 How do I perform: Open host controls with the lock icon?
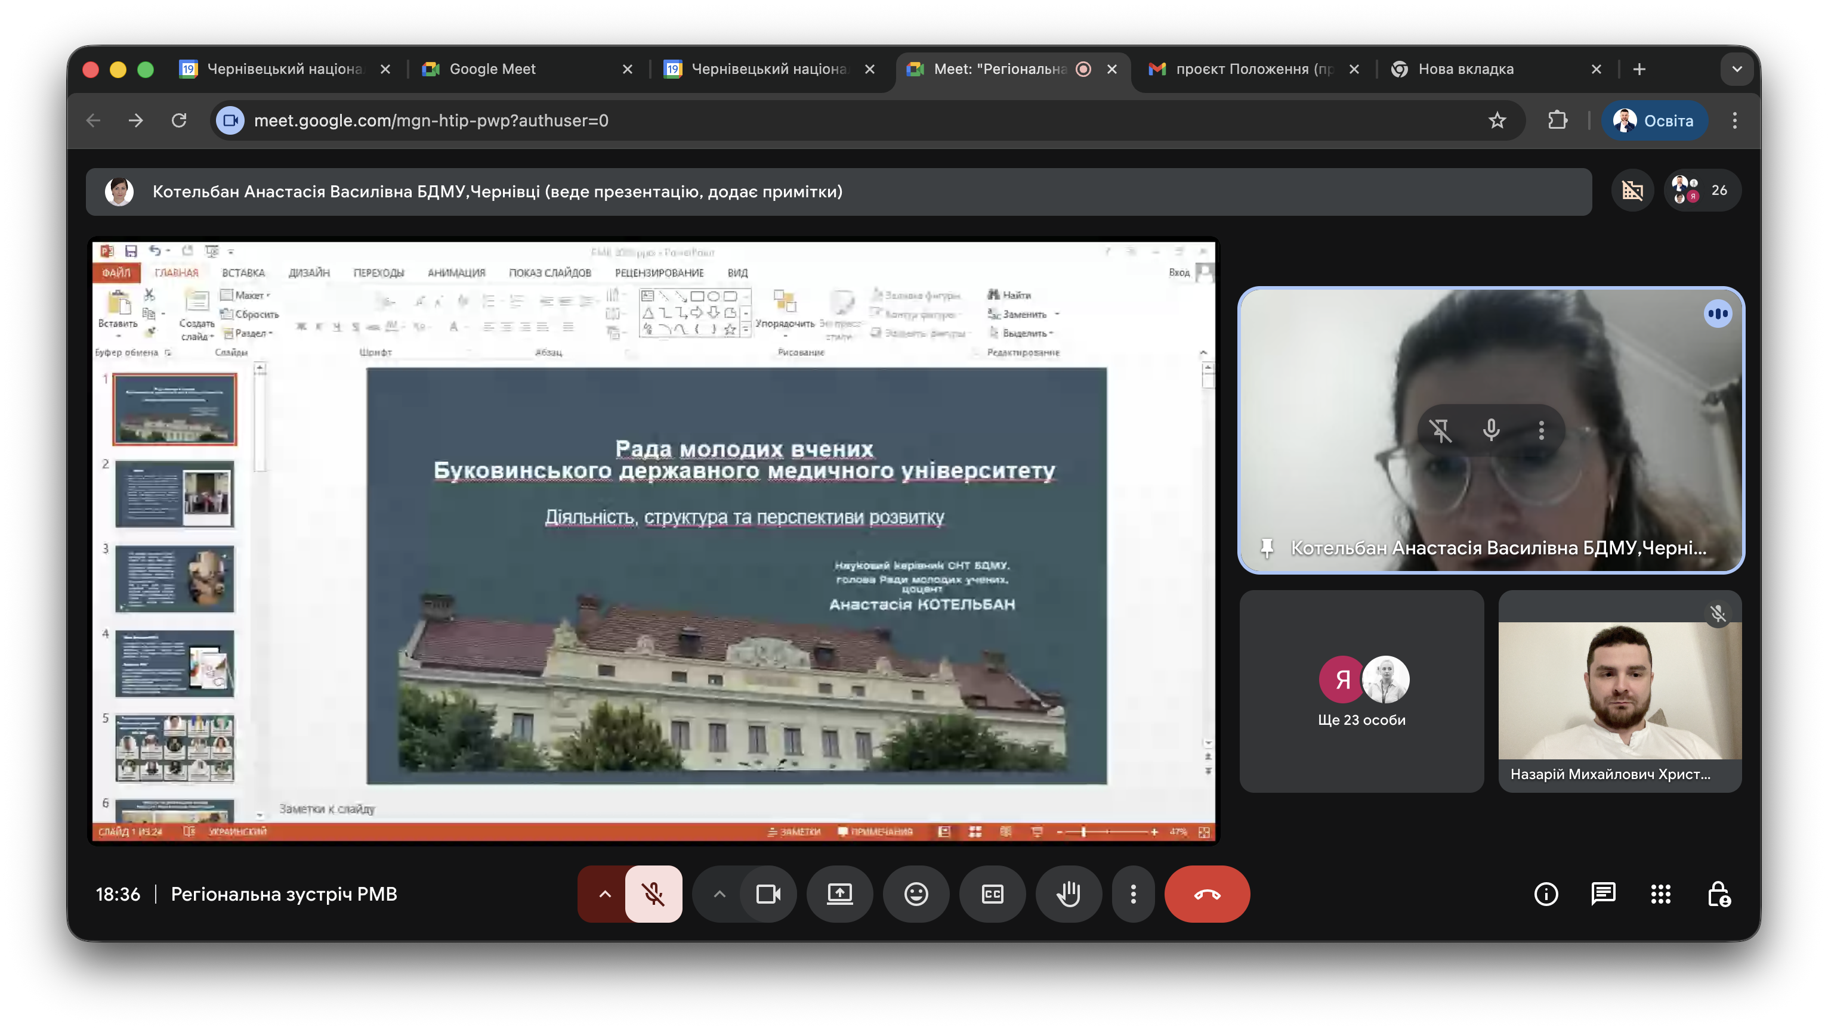point(1718,894)
